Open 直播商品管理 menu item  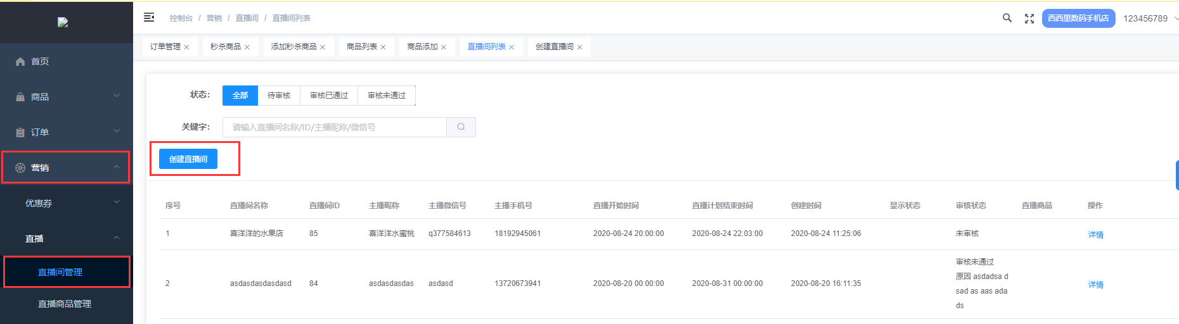(67, 304)
